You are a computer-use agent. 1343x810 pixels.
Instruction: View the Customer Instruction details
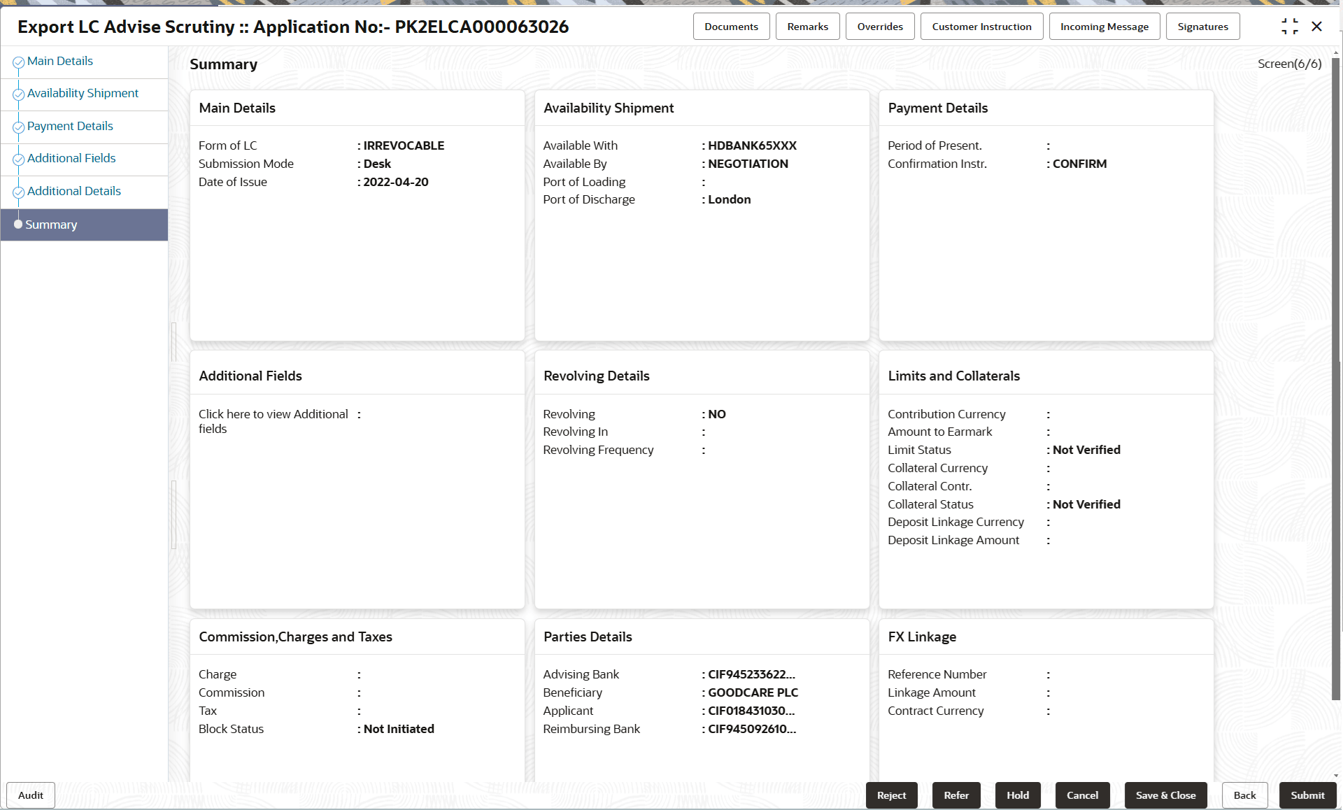pyautogui.click(x=981, y=26)
